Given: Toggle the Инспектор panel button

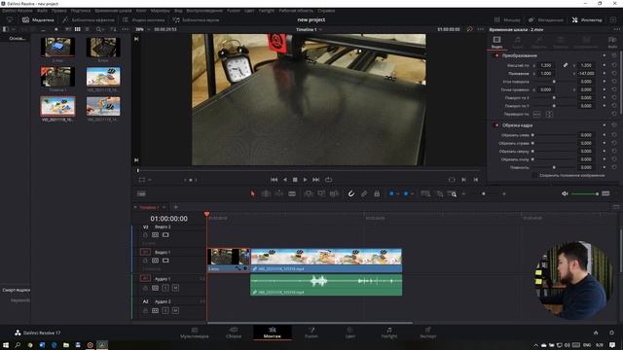Looking at the screenshot, I should 587,19.
